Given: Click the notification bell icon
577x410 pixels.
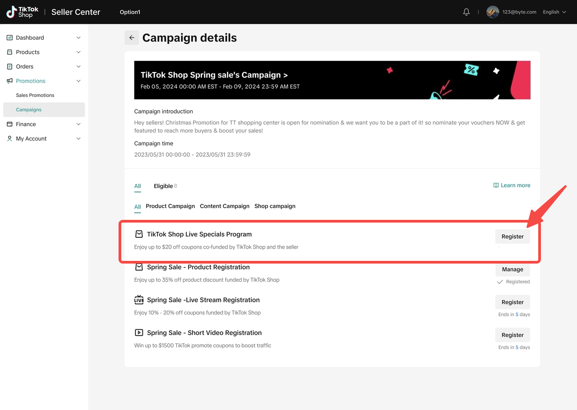Looking at the screenshot, I should click(466, 12).
